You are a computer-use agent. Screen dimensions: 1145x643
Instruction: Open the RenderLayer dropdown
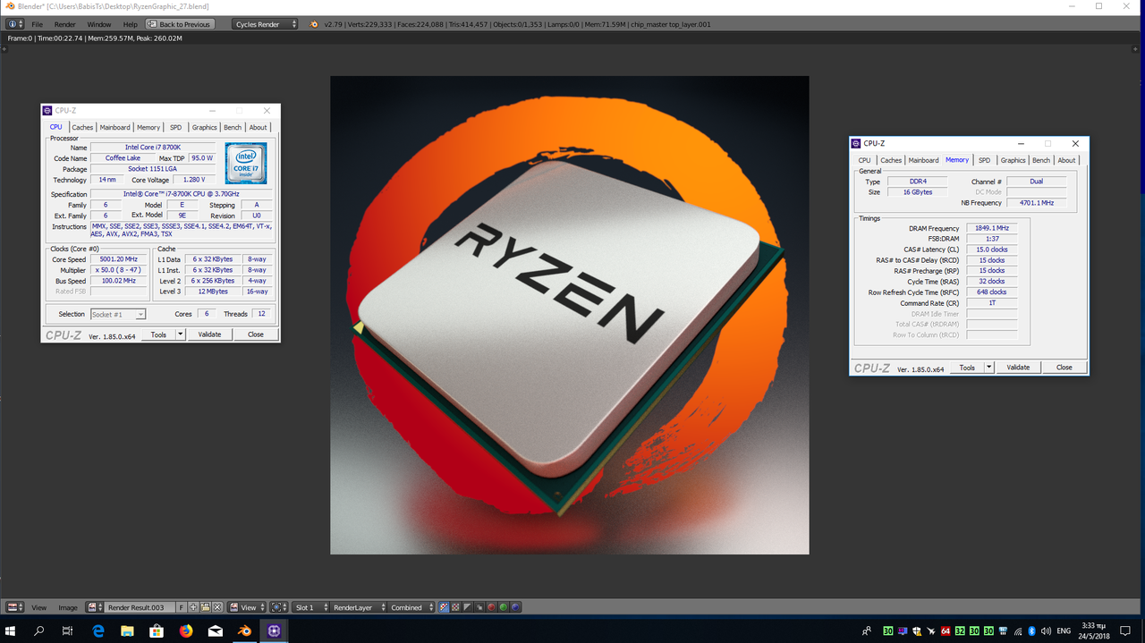[358, 607]
